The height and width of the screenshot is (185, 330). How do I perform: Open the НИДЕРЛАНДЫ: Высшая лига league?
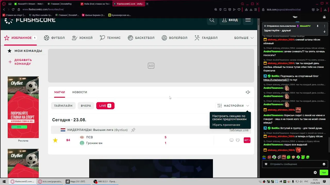pyautogui.click(x=97, y=130)
